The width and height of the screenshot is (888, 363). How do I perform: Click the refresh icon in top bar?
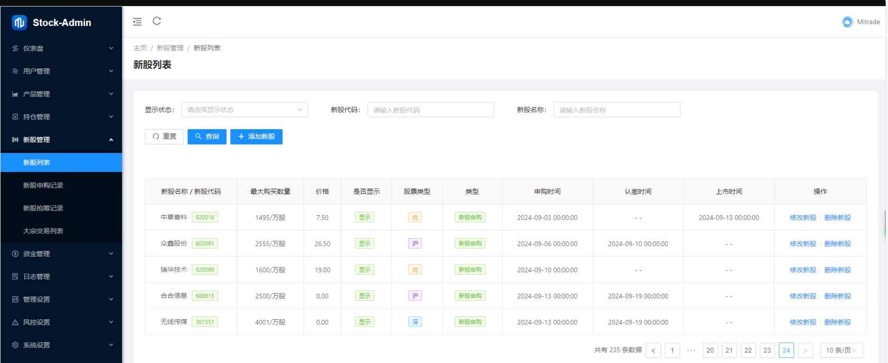[x=157, y=21]
